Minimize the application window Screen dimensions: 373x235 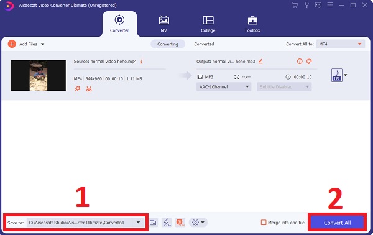[341, 5]
